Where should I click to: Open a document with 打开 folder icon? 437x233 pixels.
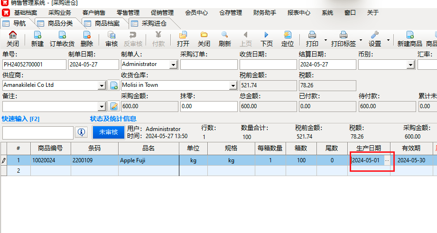(x=183, y=39)
